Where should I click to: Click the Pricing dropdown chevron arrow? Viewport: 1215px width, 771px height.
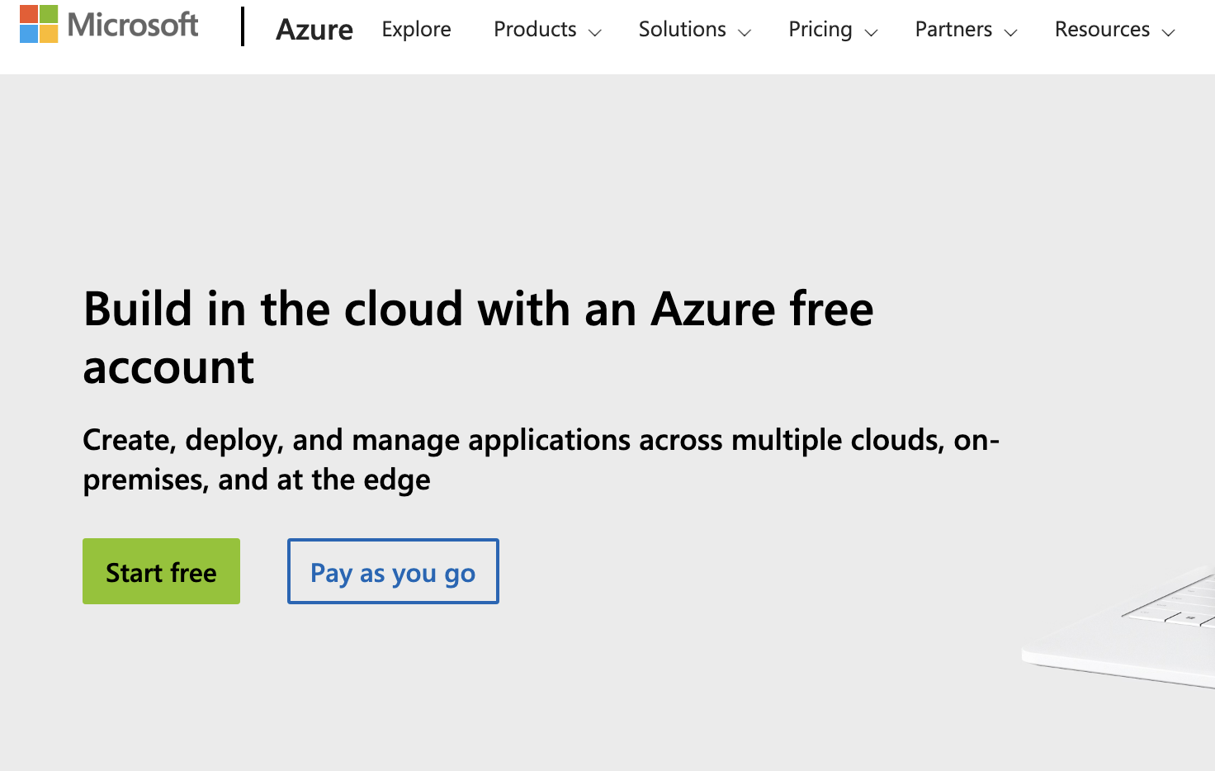[x=871, y=33]
